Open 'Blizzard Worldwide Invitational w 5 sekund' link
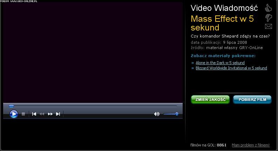The width and height of the screenshot is (278, 151). [231, 68]
